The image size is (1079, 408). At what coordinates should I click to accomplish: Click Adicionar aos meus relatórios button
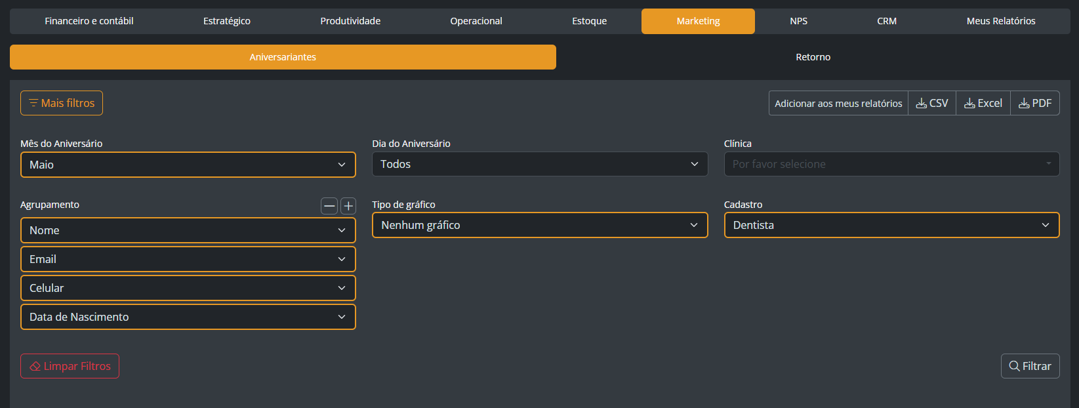pos(838,103)
